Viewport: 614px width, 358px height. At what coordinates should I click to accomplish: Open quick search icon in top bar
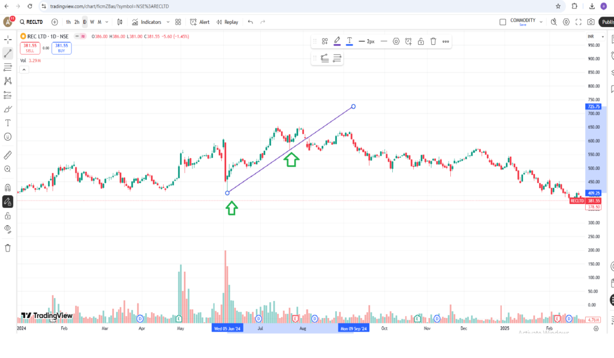[x=553, y=22]
